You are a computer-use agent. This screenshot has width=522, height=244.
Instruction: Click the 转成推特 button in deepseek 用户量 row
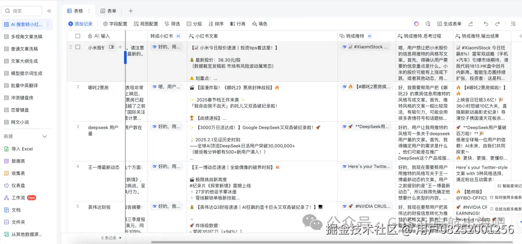(x=366, y=127)
